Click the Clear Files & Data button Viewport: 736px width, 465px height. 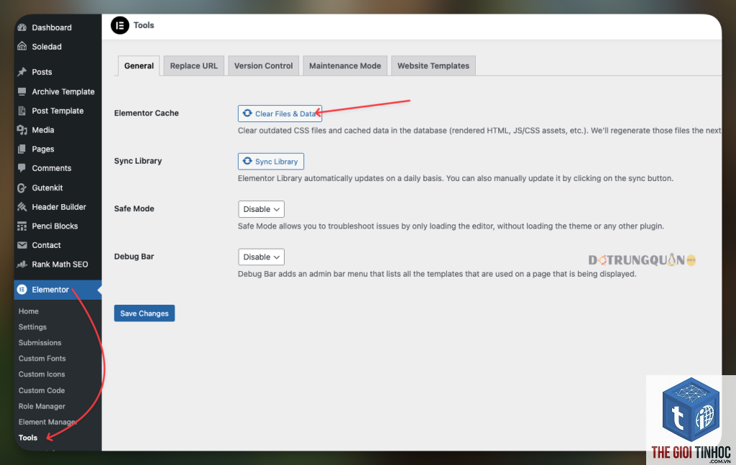click(280, 114)
